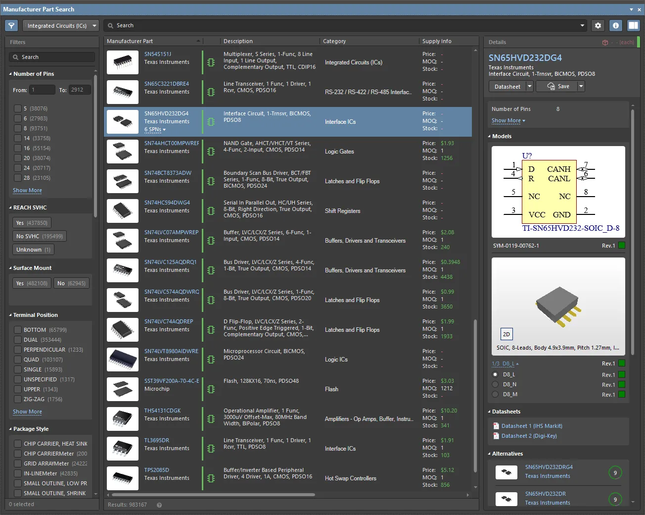Click Show More under Number of Pins
645x515 pixels.
pos(27,191)
